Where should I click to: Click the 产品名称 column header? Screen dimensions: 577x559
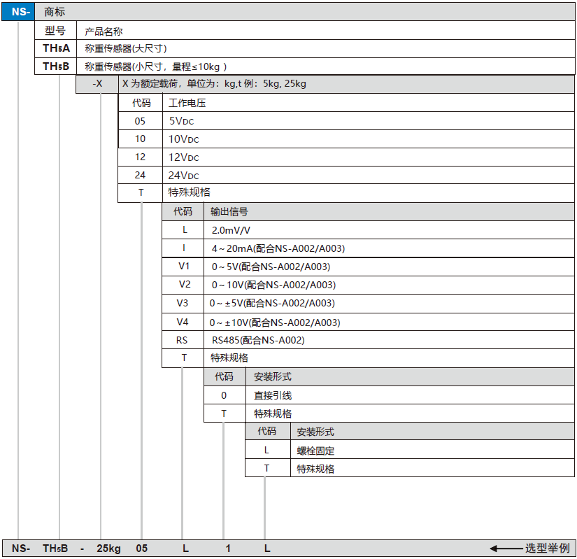(x=104, y=31)
